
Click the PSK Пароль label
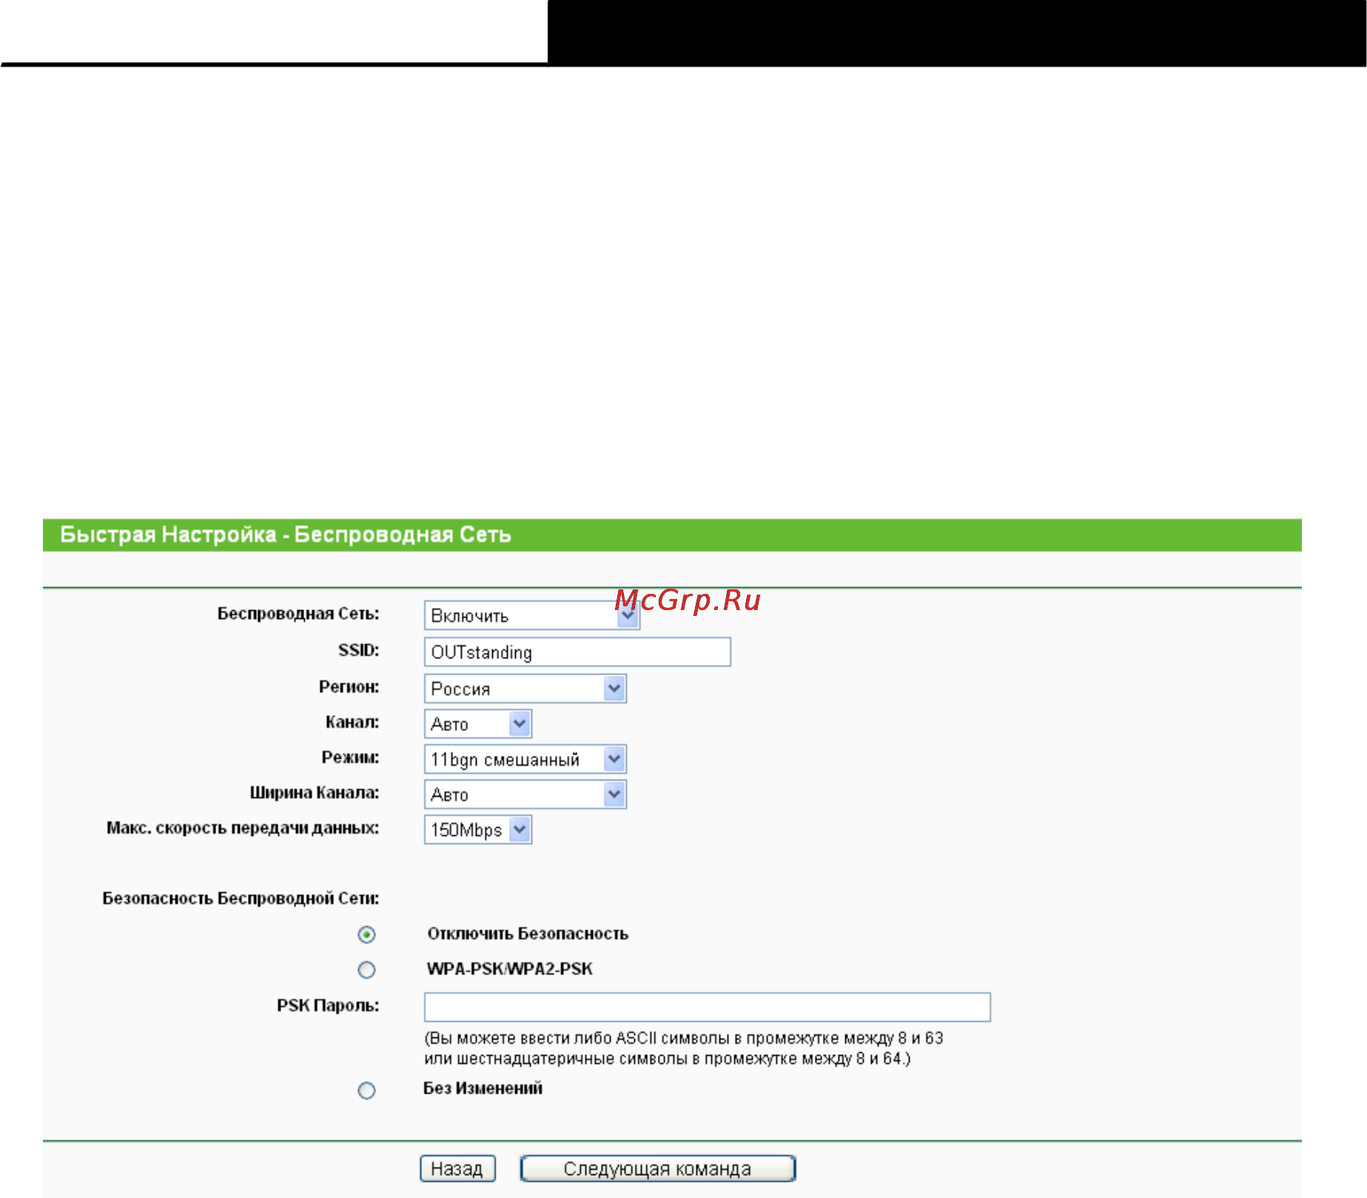click(x=328, y=1005)
